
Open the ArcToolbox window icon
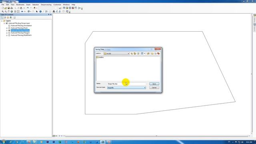73,8
